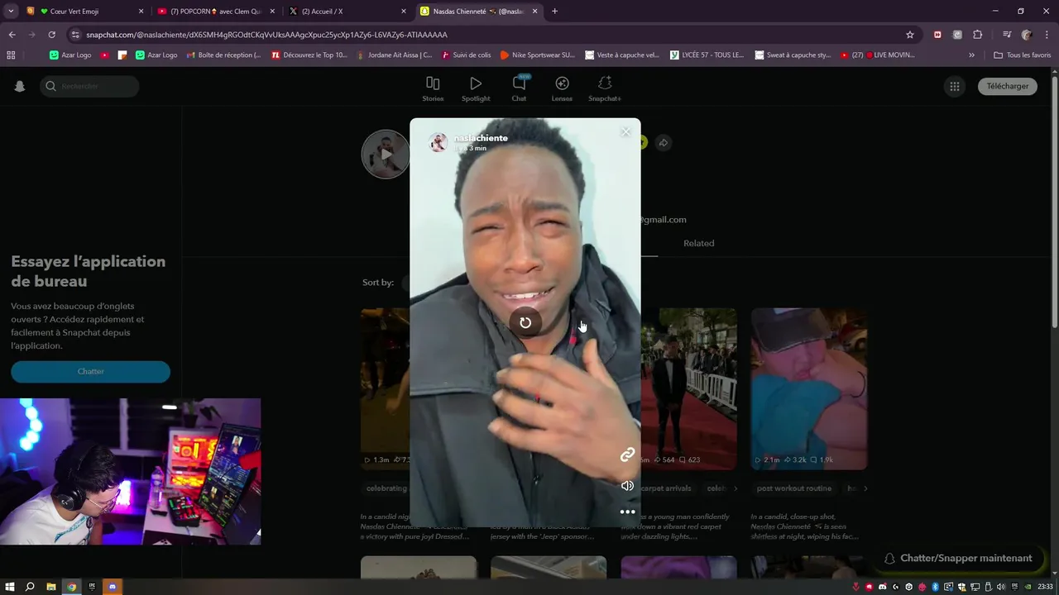Click Chatter/Snapper maintenant
This screenshot has width=1059, height=595.
pos(958,558)
